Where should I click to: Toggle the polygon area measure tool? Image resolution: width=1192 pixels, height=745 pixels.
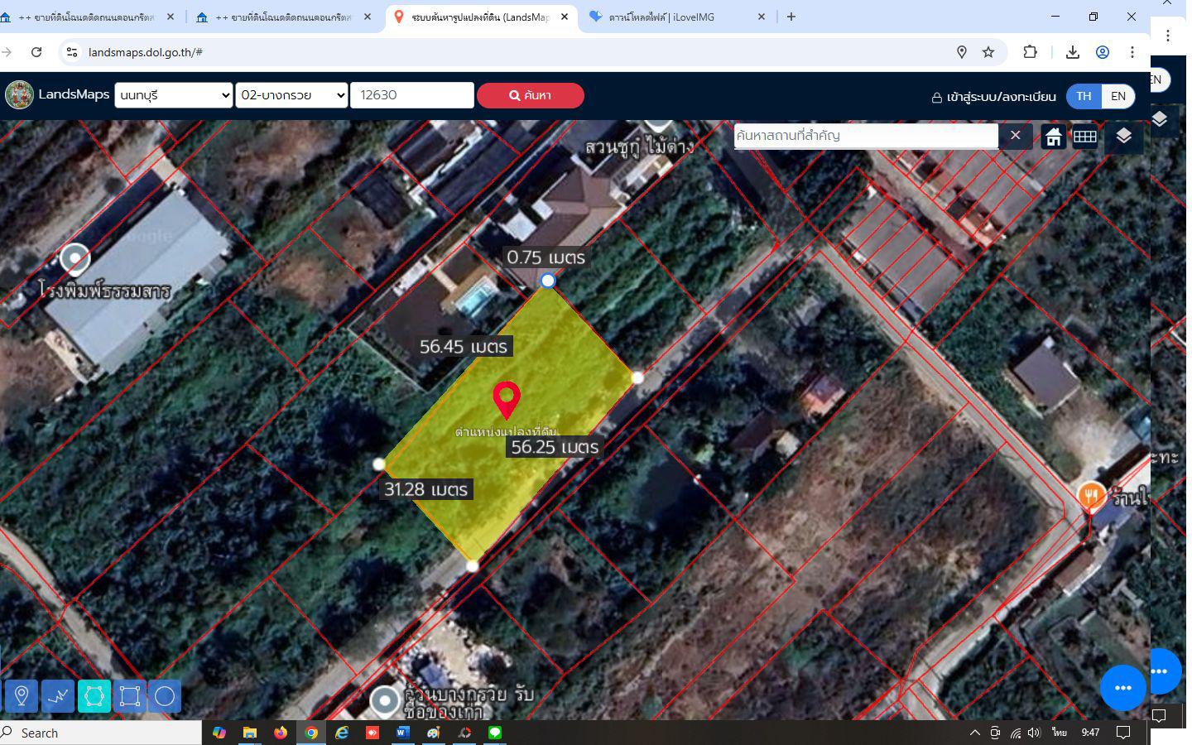94,696
